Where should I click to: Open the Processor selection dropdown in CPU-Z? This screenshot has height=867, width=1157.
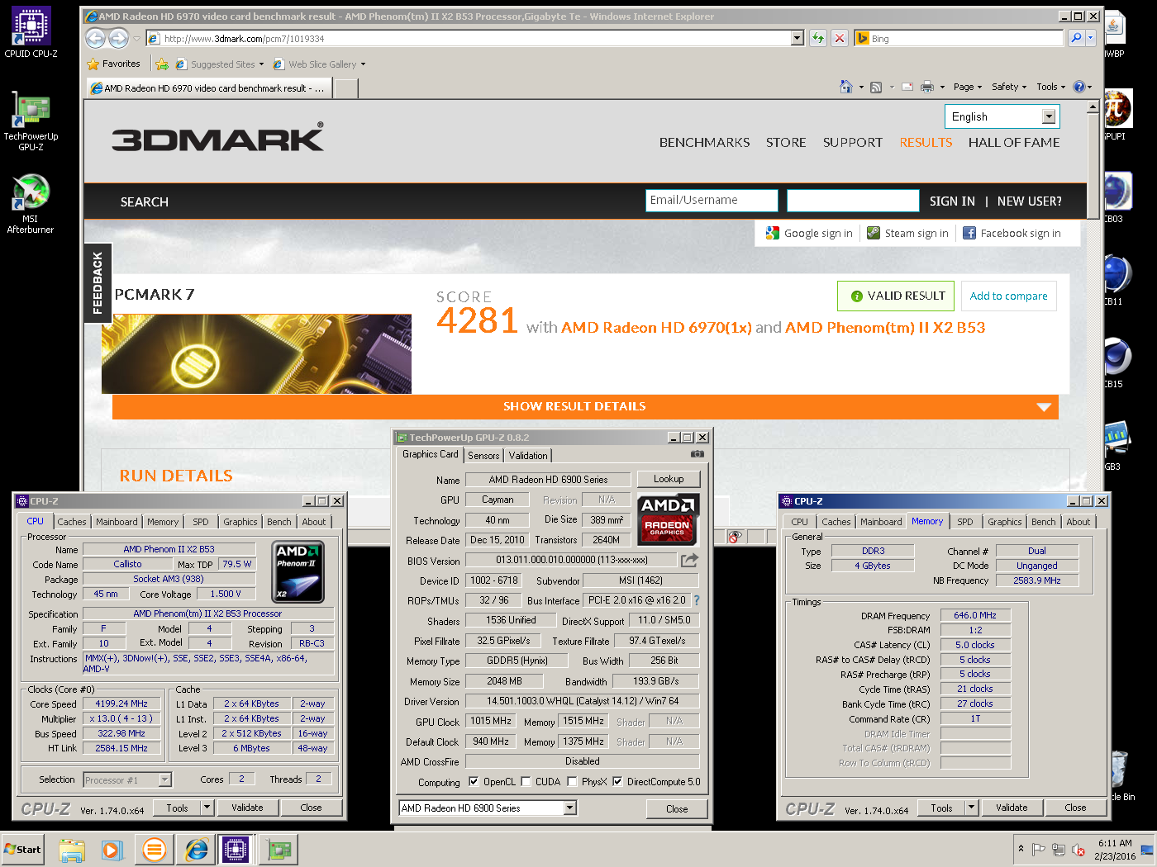(x=165, y=779)
